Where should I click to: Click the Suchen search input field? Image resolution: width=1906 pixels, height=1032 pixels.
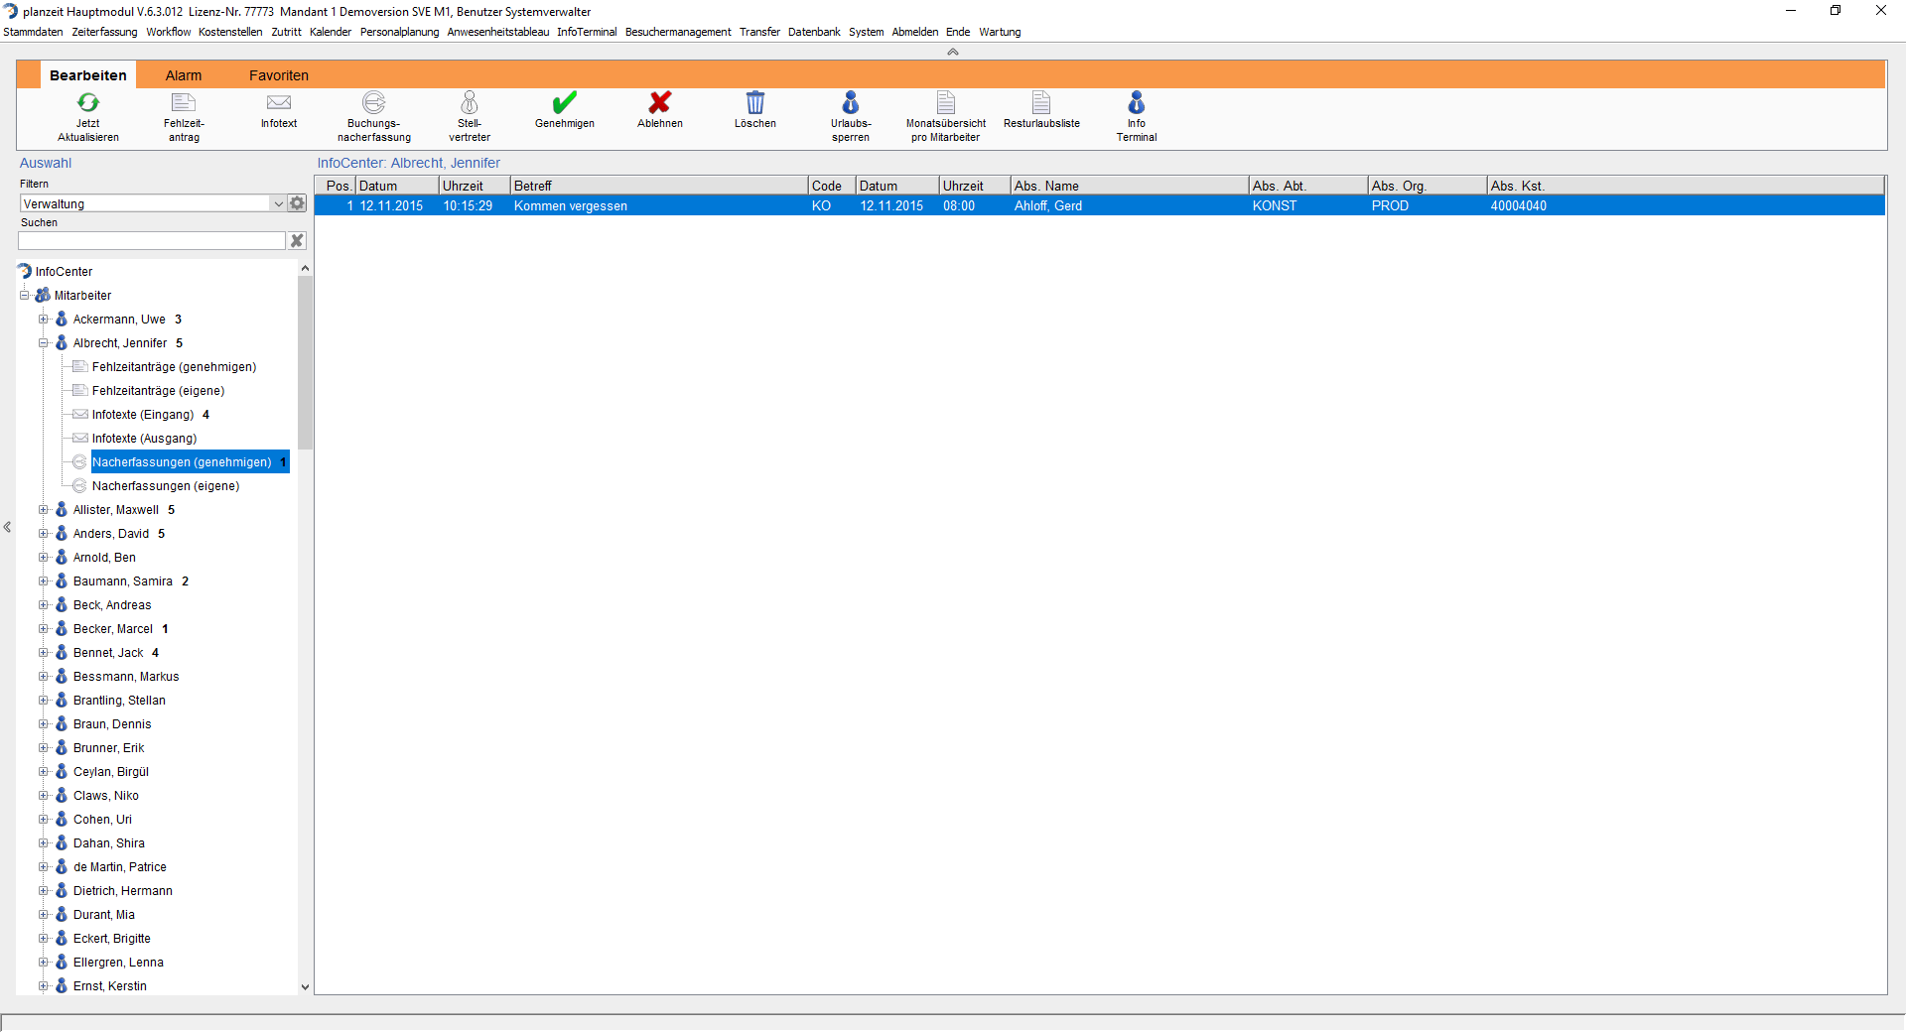coord(152,241)
